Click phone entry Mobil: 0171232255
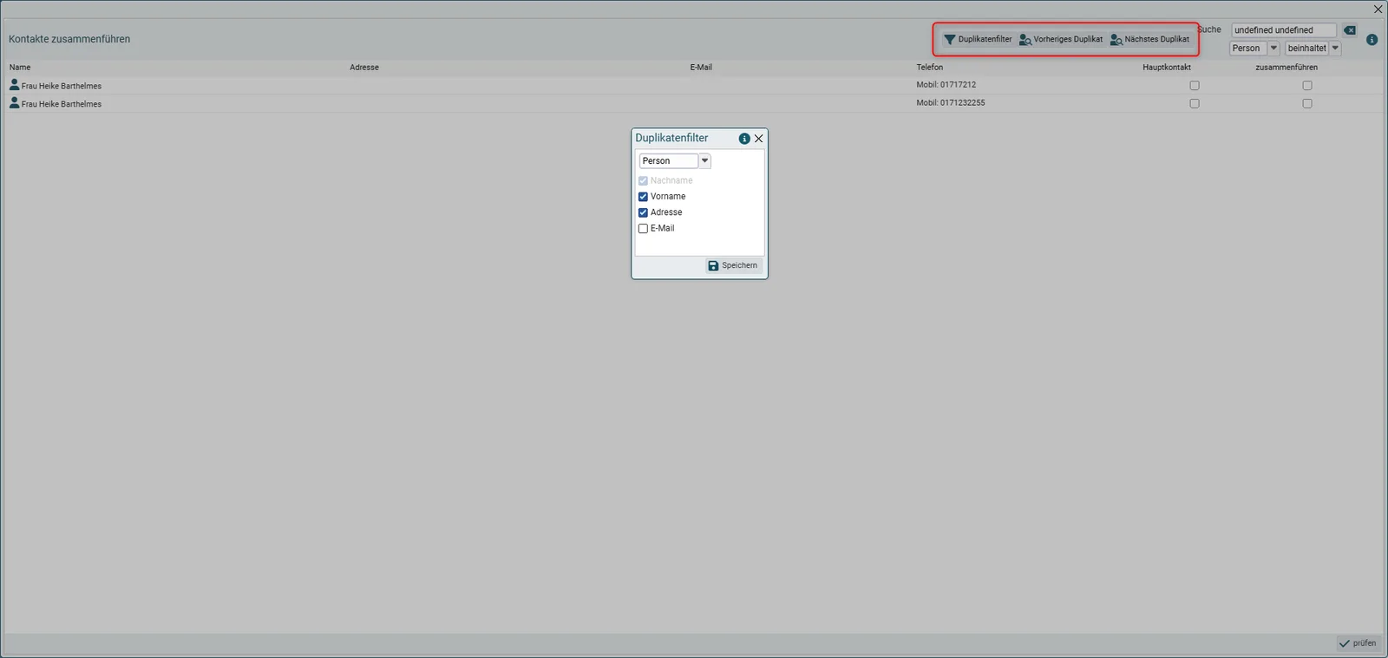The height and width of the screenshot is (658, 1388). point(951,103)
